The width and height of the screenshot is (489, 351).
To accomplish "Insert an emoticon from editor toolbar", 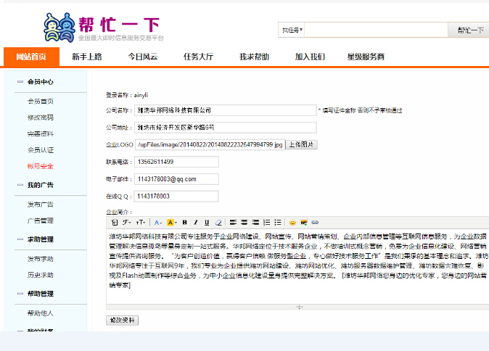I will point(293,222).
